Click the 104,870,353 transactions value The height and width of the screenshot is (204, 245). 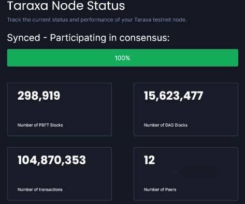point(52,160)
